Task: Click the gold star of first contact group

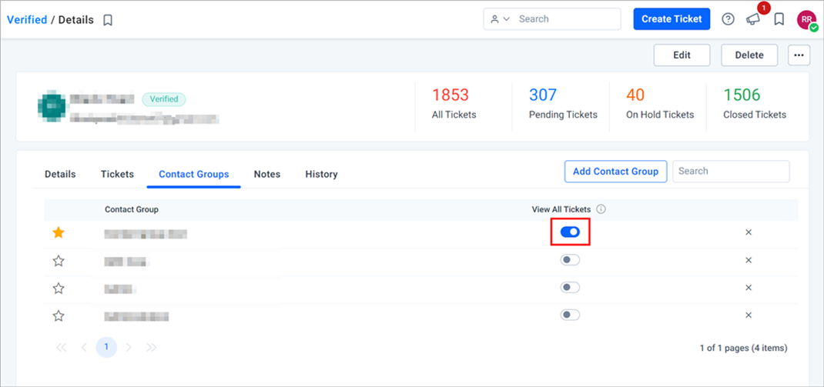Action: 59,232
